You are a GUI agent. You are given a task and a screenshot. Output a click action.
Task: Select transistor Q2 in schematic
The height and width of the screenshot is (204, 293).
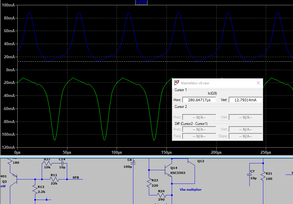(14, 180)
